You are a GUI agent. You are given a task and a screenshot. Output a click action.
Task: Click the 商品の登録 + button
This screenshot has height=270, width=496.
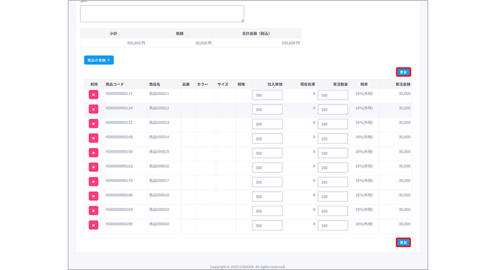99,60
